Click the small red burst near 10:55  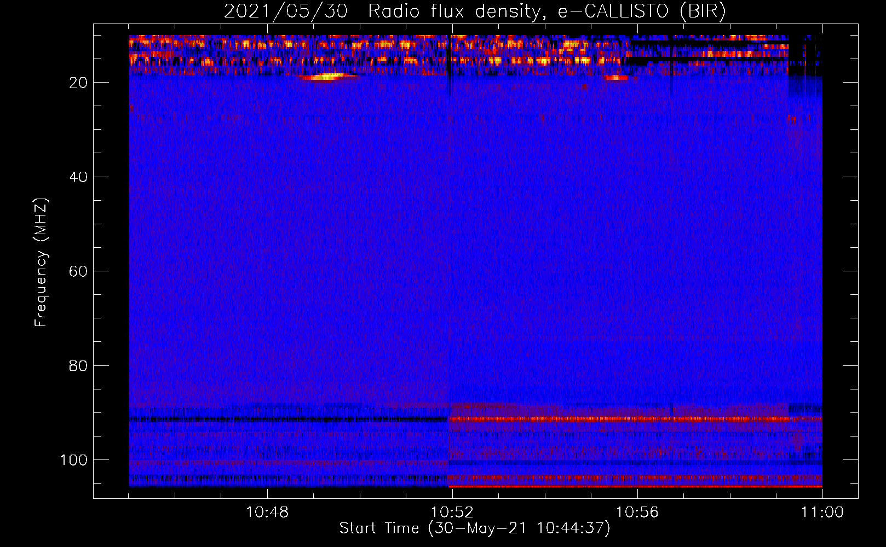[617, 78]
